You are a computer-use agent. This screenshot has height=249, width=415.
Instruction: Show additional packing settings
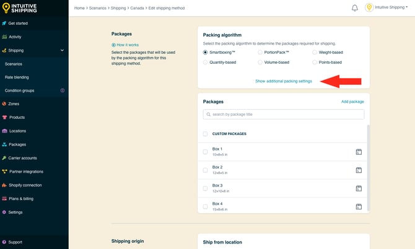tap(284, 81)
